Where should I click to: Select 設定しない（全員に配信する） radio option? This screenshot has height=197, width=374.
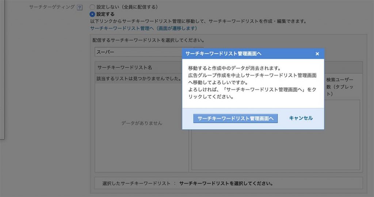coord(92,7)
